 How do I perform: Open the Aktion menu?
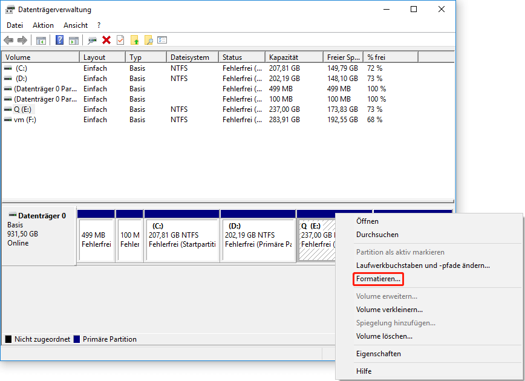coord(42,25)
